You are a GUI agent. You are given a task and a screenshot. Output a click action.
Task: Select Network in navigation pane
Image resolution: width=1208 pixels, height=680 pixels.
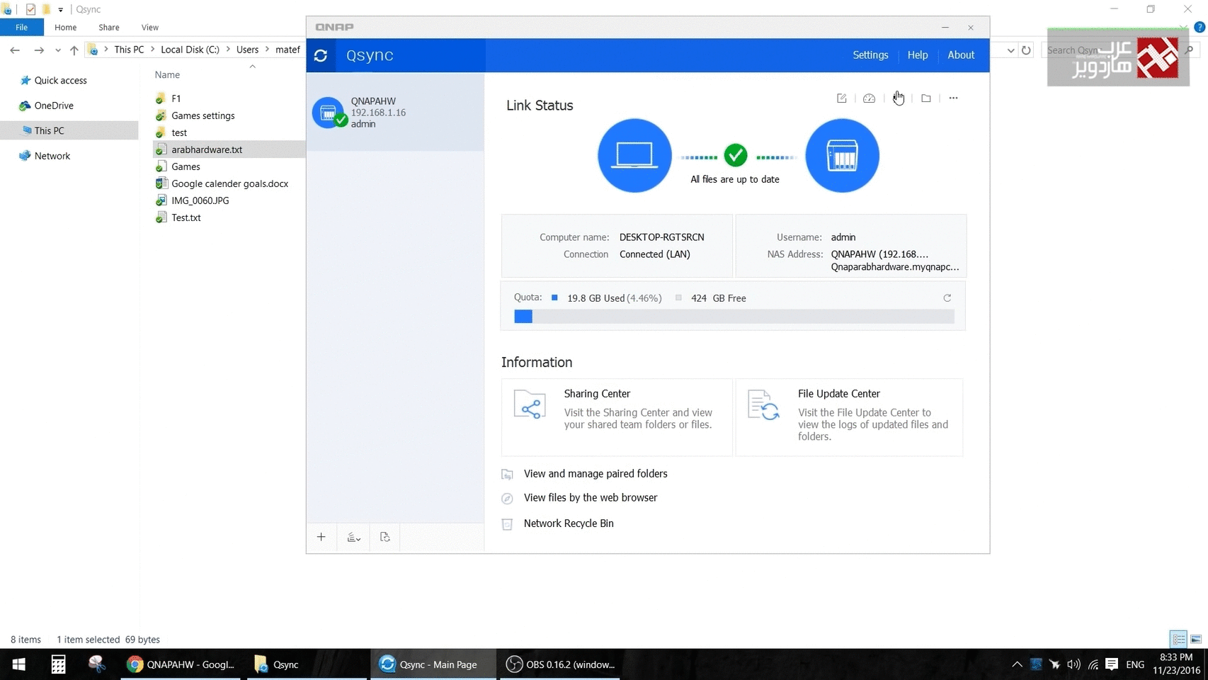(x=52, y=156)
